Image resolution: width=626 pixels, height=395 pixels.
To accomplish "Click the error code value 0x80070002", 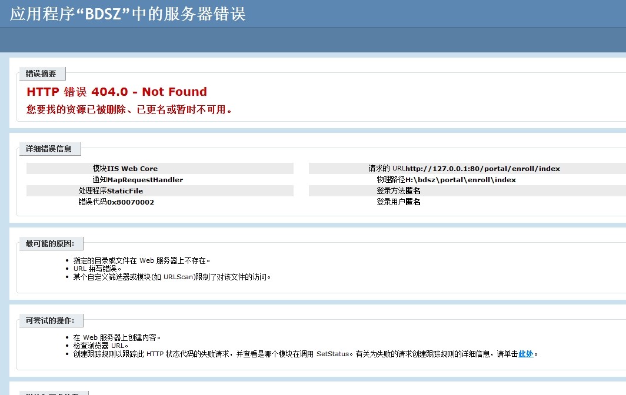I will point(130,202).
